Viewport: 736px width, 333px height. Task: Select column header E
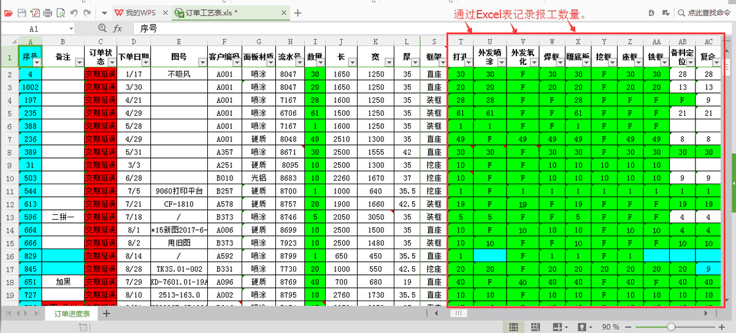click(x=178, y=41)
